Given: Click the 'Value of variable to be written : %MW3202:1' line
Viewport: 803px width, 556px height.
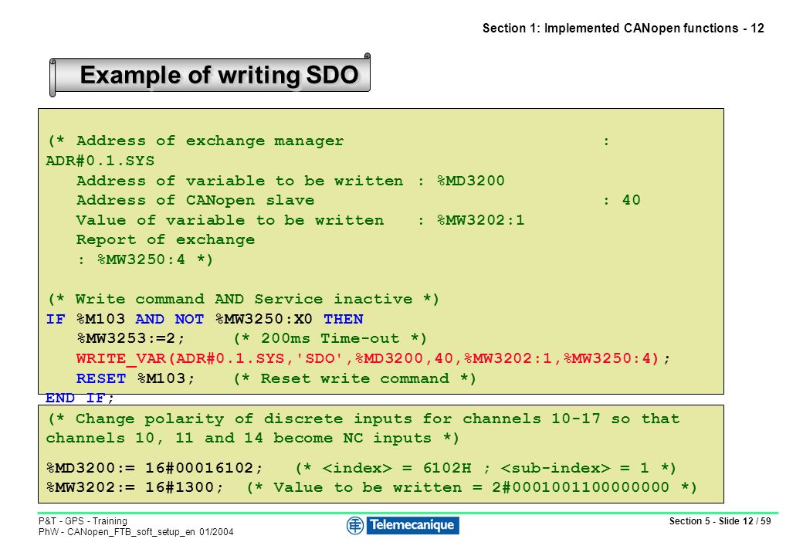Looking at the screenshot, I should 300,220.
